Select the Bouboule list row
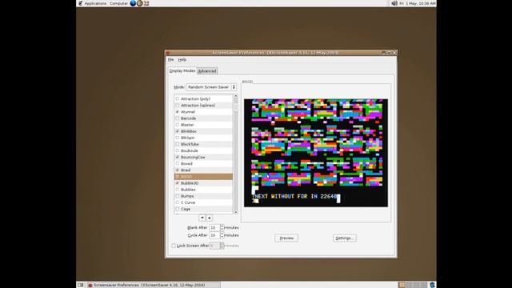 click(203, 150)
